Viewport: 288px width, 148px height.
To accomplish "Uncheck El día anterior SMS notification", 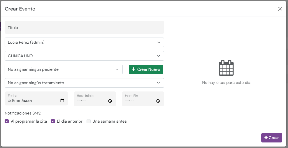I will (x=53, y=121).
